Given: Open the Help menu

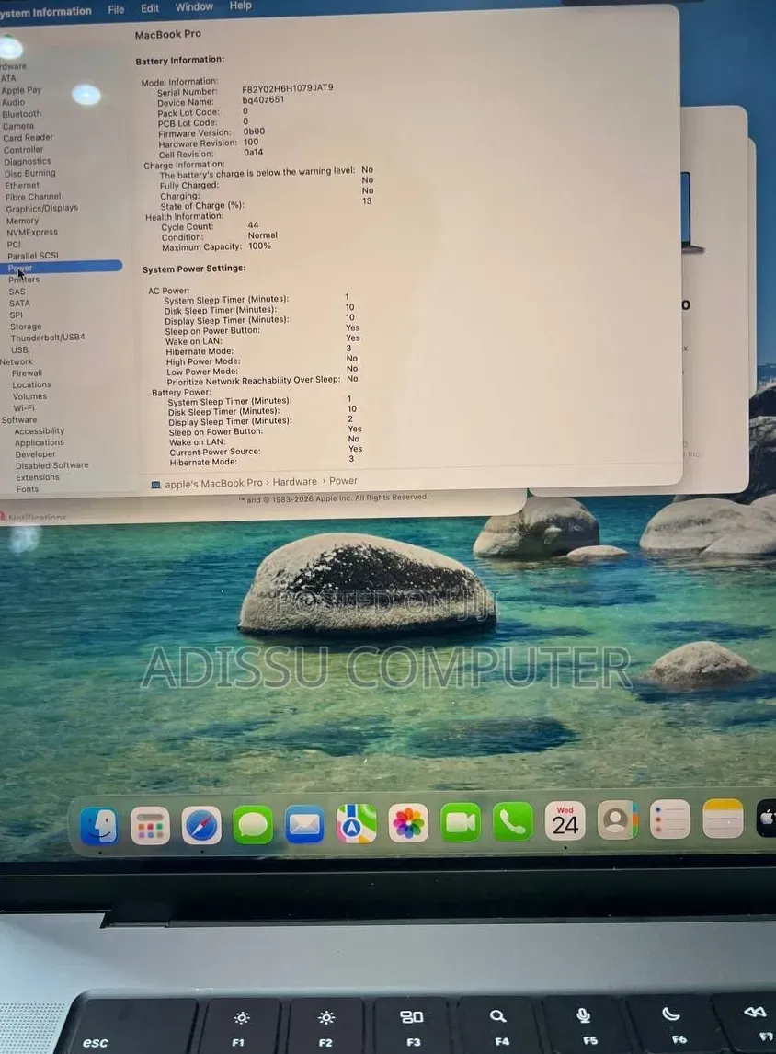Looking at the screenshot, I should click(x=241, y=6).
